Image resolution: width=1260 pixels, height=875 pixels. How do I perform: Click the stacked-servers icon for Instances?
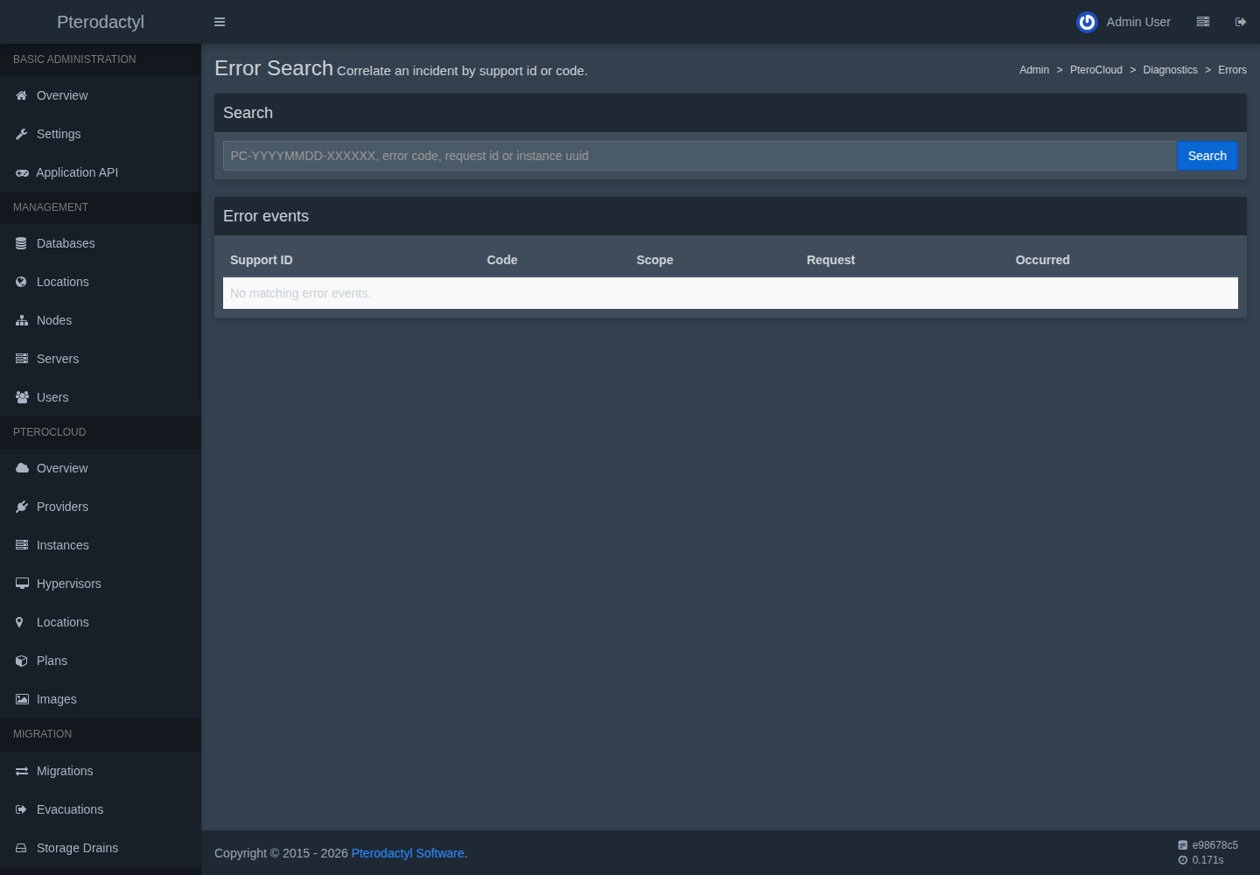point(22,545)
